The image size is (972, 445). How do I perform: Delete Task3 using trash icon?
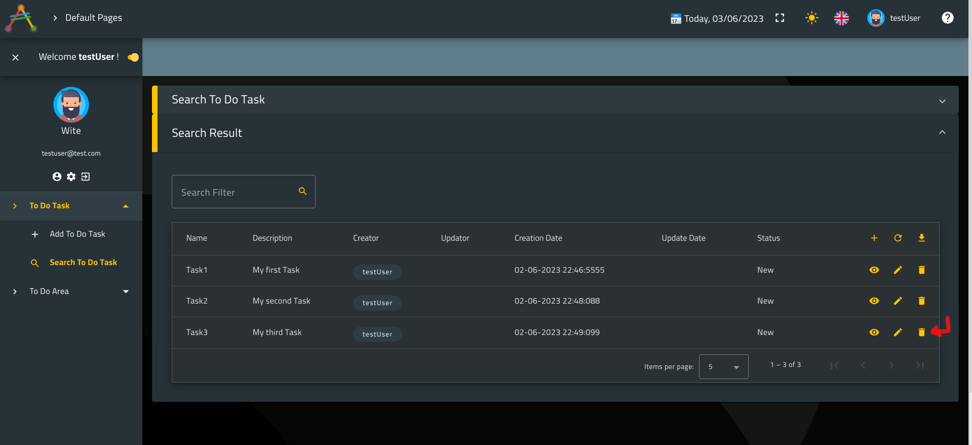[921, 332]
